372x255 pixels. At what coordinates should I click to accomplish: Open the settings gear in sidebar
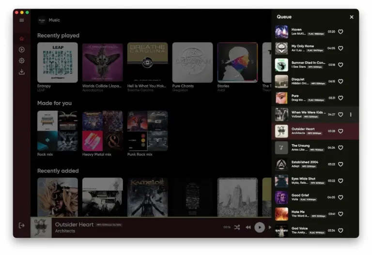[x=22, y=60]
